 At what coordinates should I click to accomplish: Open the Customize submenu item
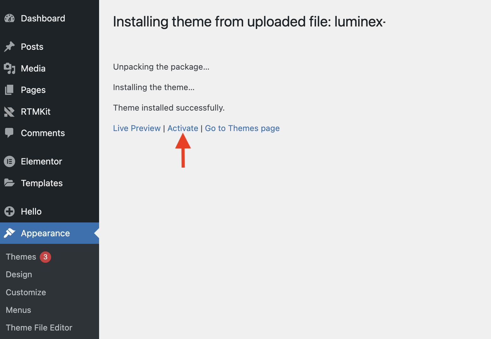click(26, 292)
